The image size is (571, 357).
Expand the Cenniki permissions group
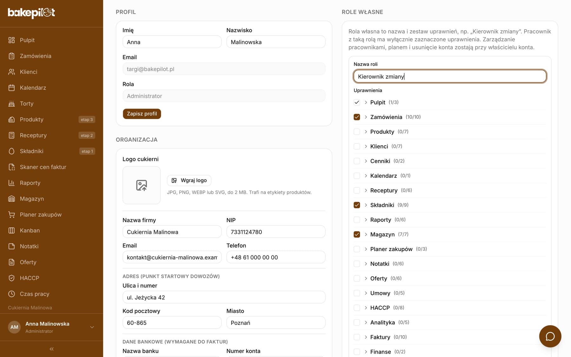366,161
